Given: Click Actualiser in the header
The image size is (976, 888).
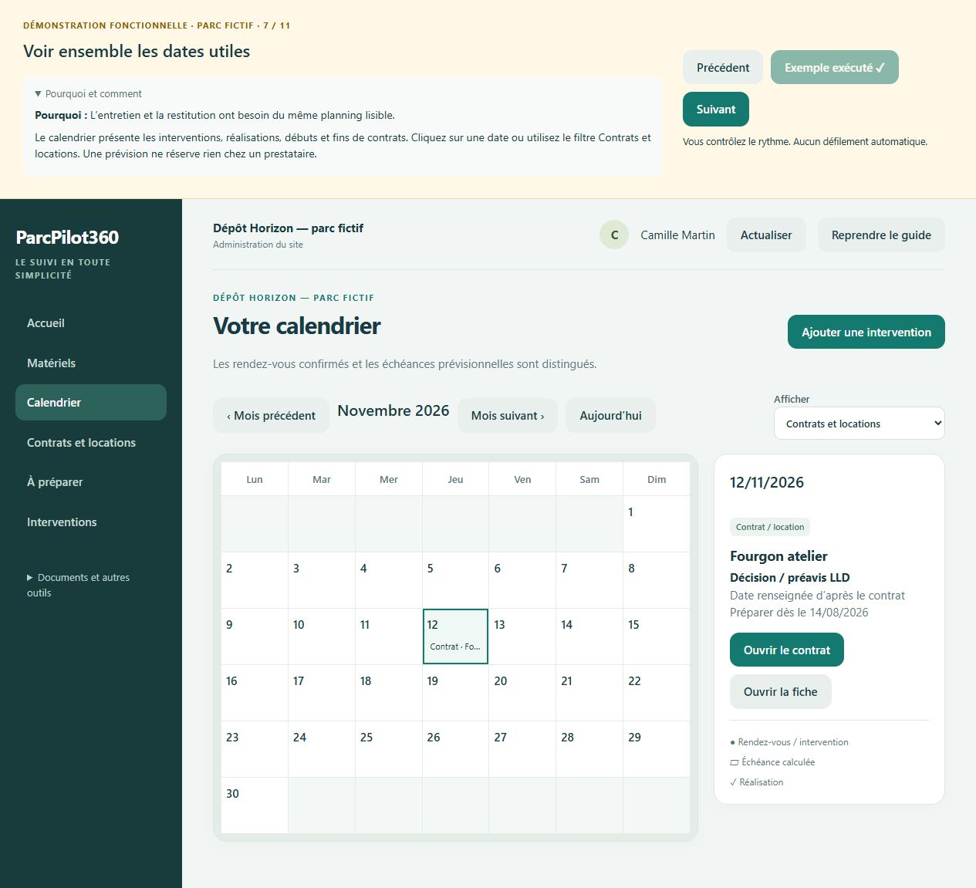Looking at the screenshot, I should [766, 235].
